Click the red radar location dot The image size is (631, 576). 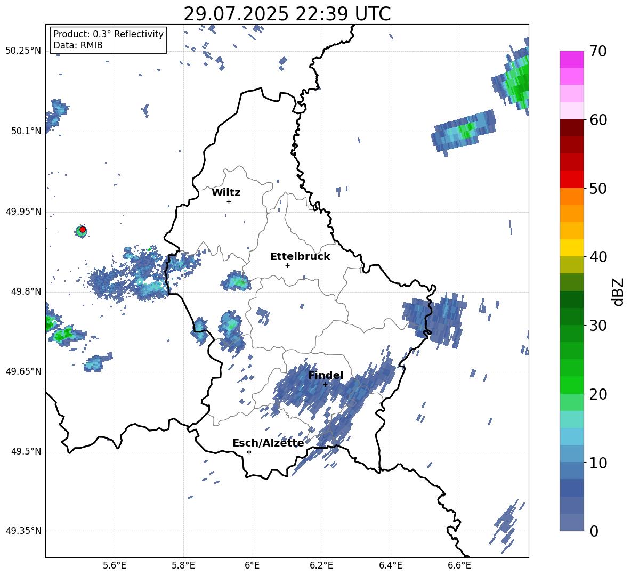[x=83, y=230]
